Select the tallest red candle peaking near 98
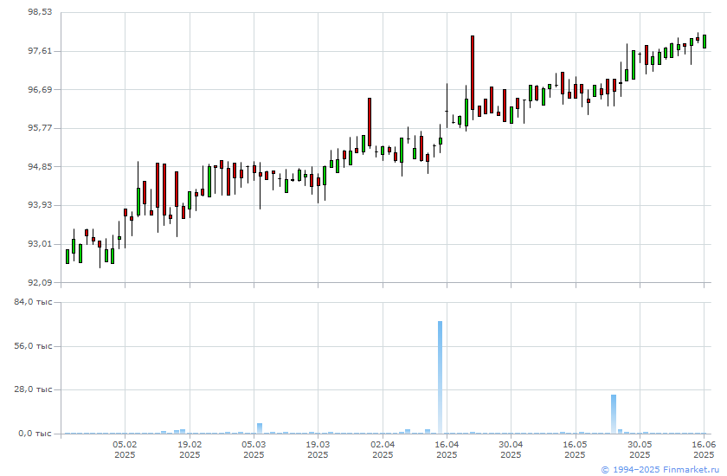Viewport: 727px width, 476px height. click(x=473, y=73)
